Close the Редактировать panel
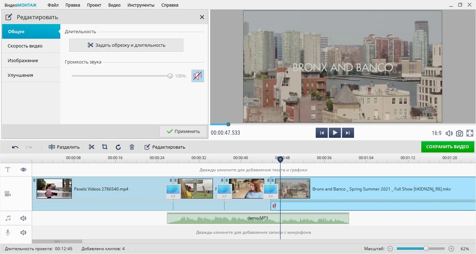Screen dimensions: 476x254 click(x=202, y=17)
